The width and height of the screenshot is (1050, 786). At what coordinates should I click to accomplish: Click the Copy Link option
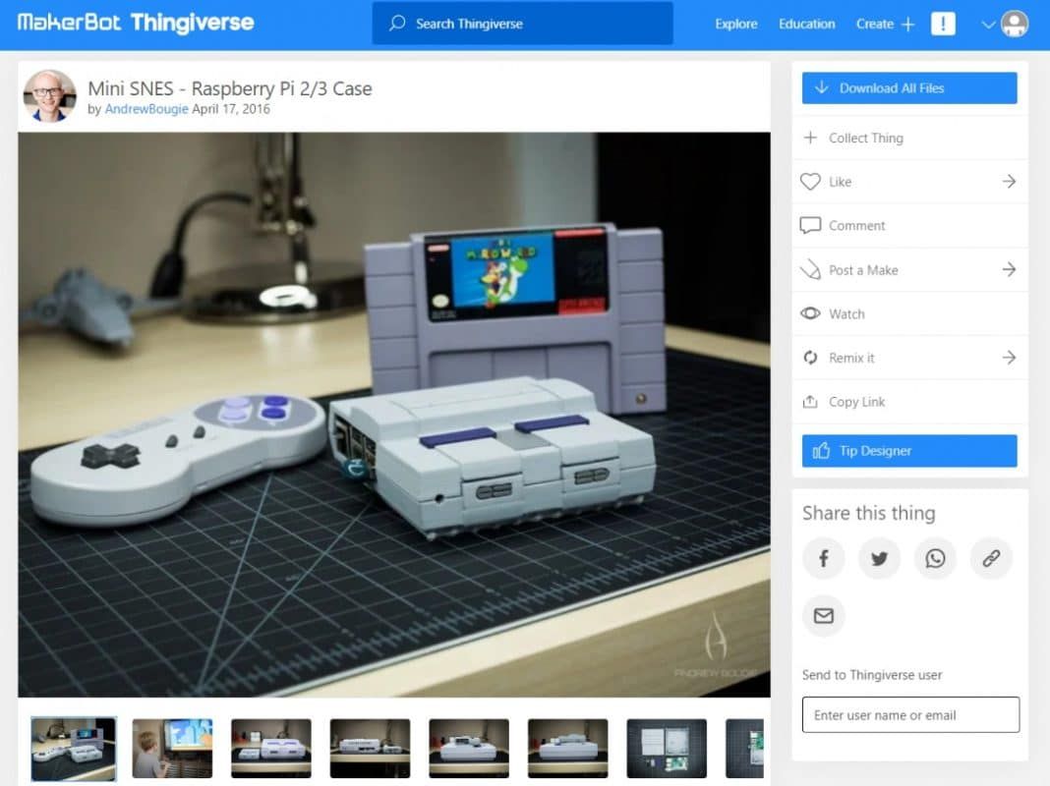(857, 401)
